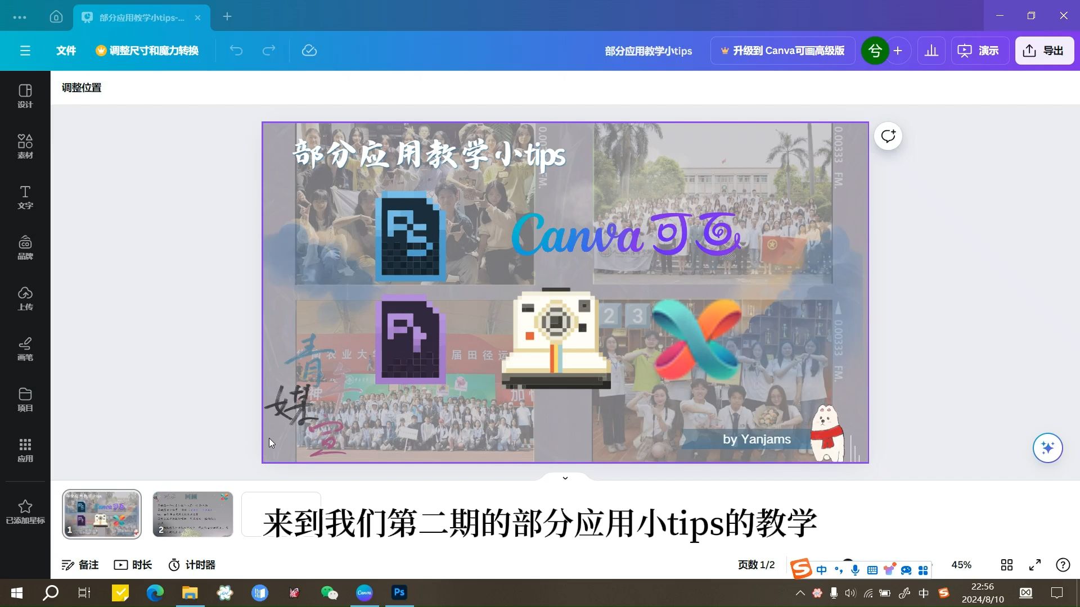
Task: Open the 素材 elements panel
Action: point(25,147)
